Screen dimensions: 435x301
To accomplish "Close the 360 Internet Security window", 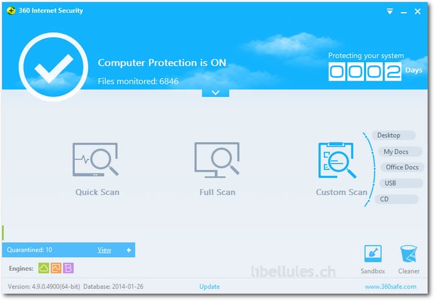I will [418, 11].
